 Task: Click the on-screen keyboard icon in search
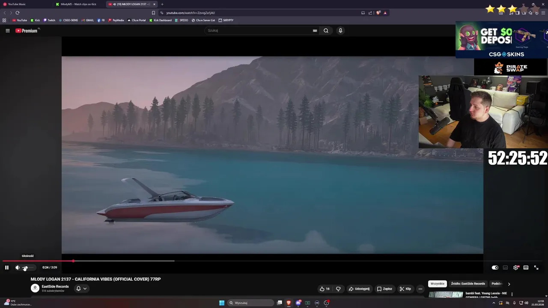click(x=315, y=30)
